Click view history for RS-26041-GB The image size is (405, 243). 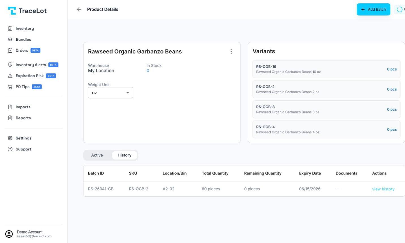click(383, 189)
